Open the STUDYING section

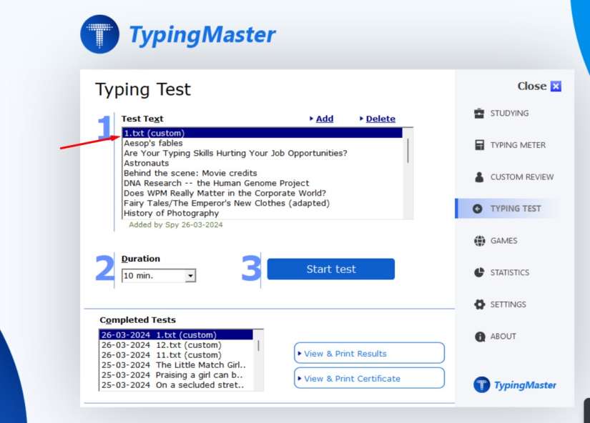509,113
